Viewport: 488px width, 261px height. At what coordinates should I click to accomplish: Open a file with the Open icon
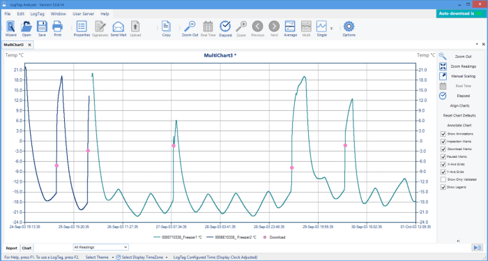[26, 29]
